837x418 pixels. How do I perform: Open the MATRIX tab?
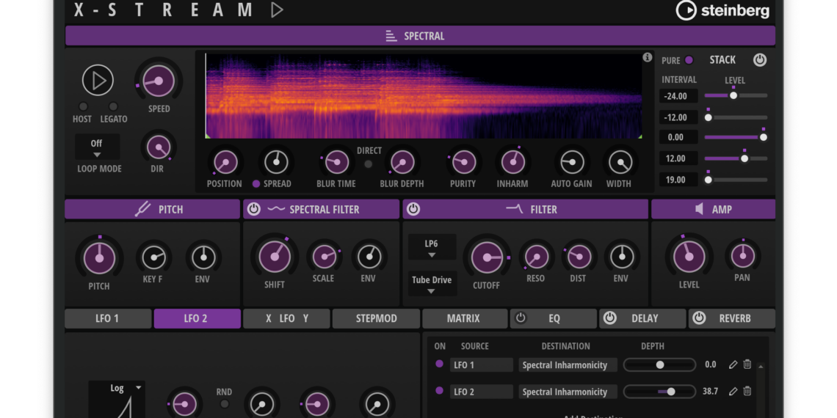tap(463, 318)
